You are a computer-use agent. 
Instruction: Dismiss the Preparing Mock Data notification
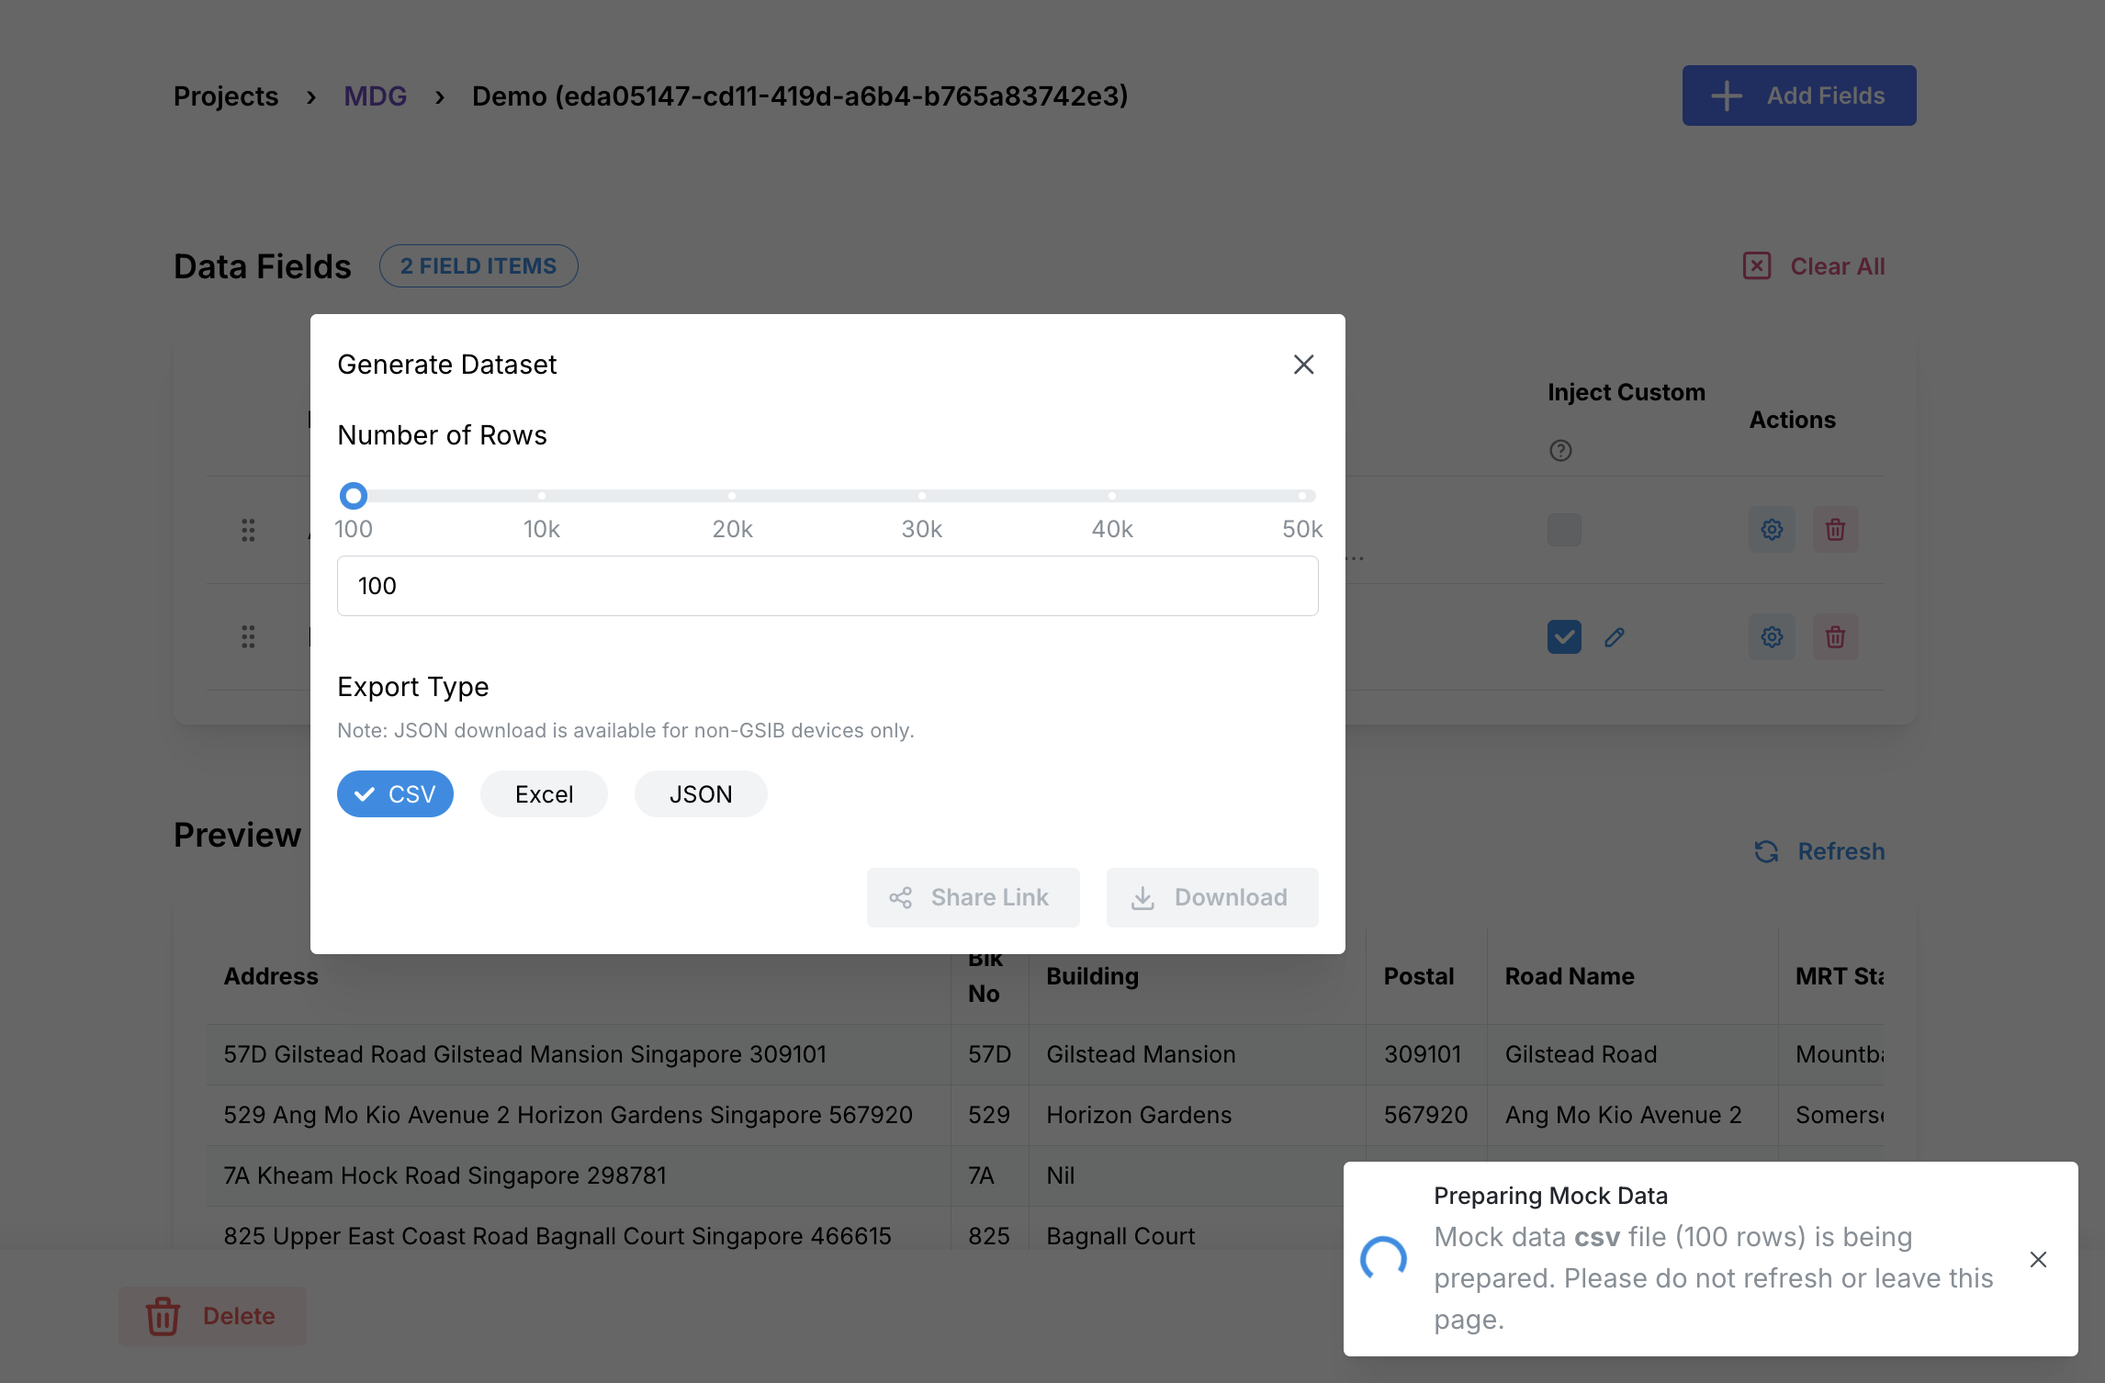[x=2038, y=1259]
